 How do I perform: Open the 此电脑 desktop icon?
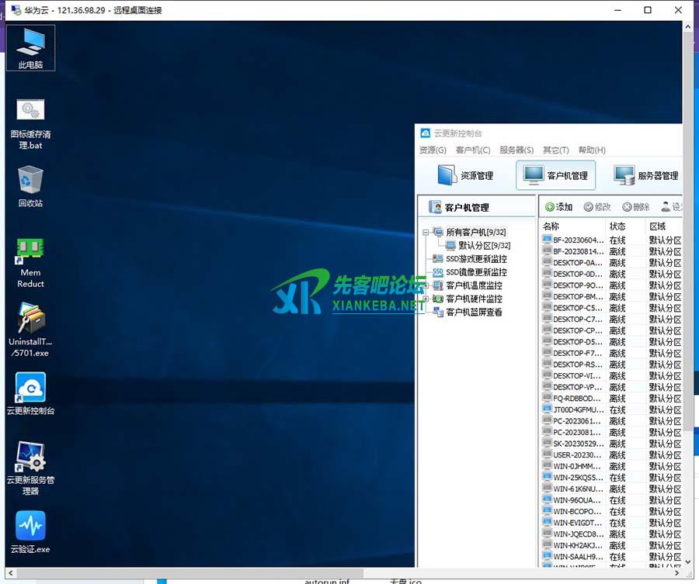pyautogui.click(x=30, y=47)
